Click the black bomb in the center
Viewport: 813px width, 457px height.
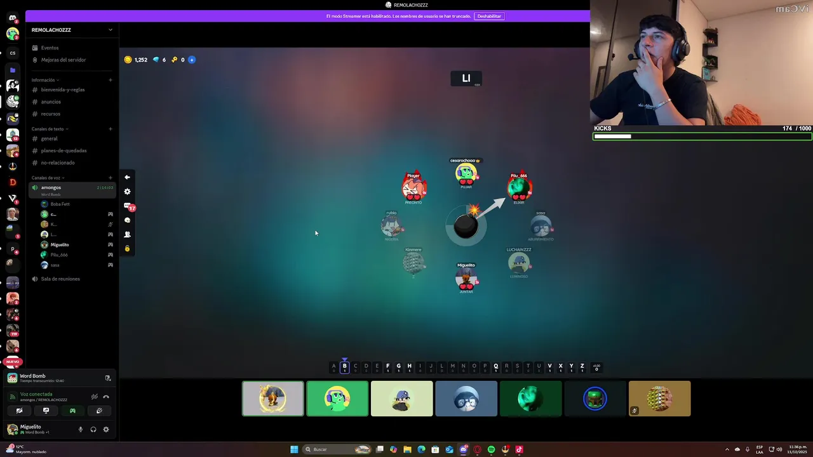pyautogui.click(x=466, y=227)
